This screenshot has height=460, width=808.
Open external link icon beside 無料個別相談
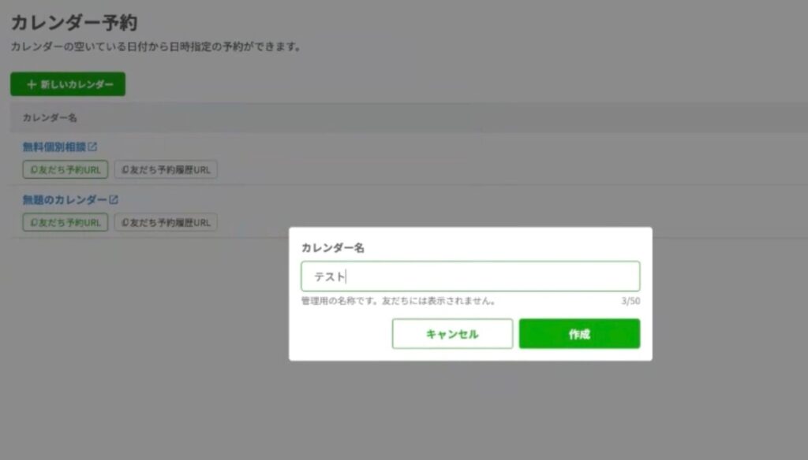92,147
